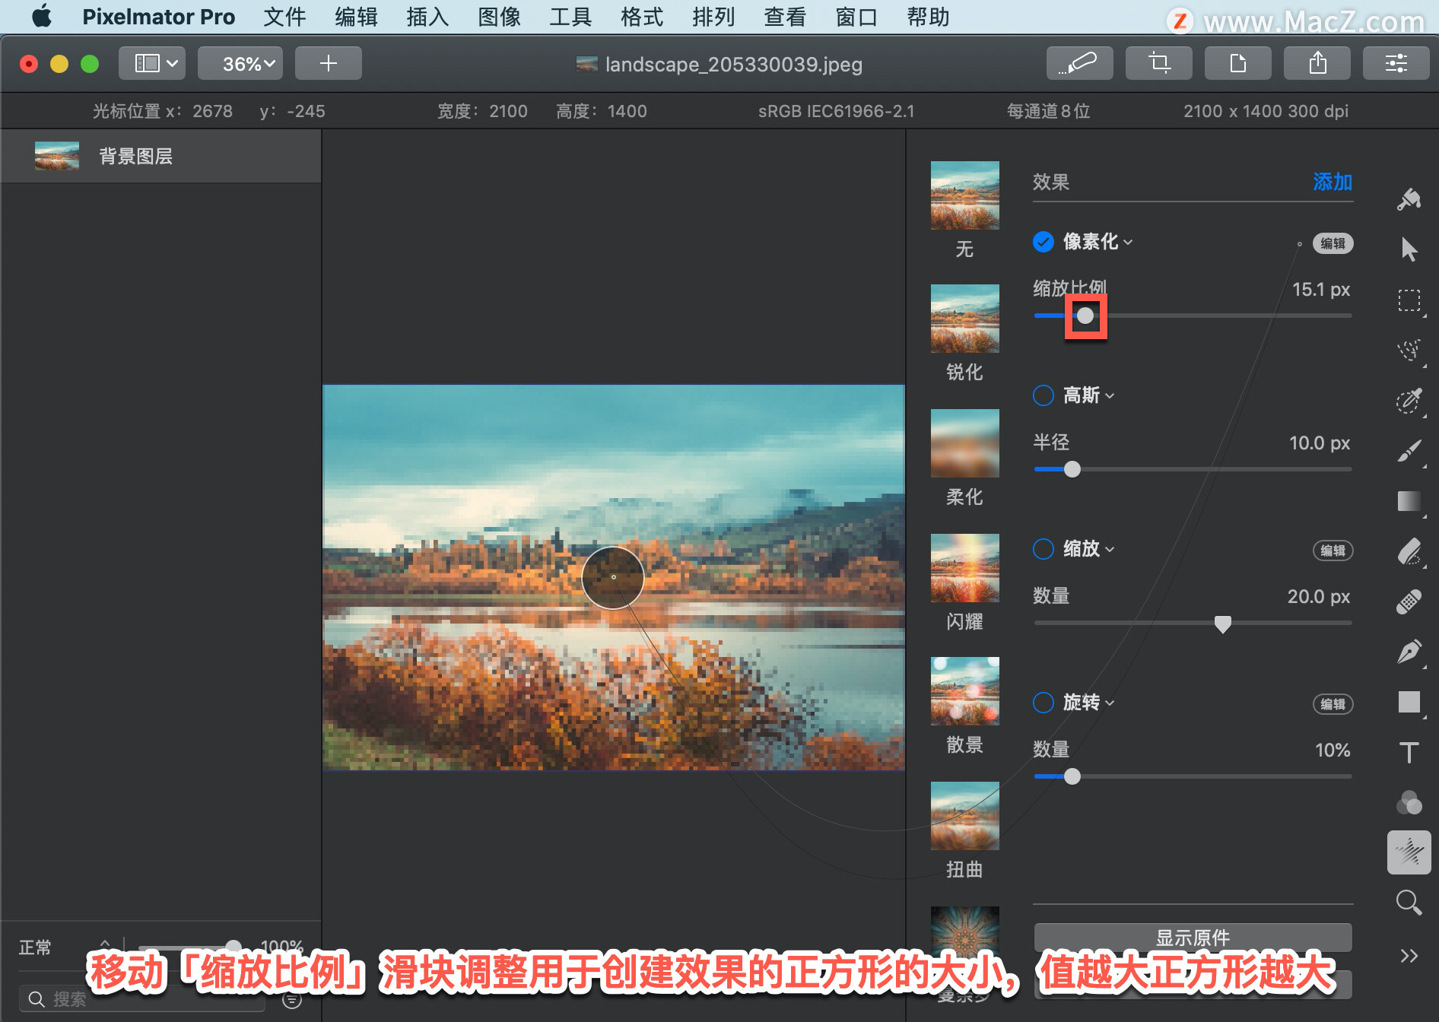
Task: Apply the 散景 effect preset thumbnail
Action: click(964, 691)
